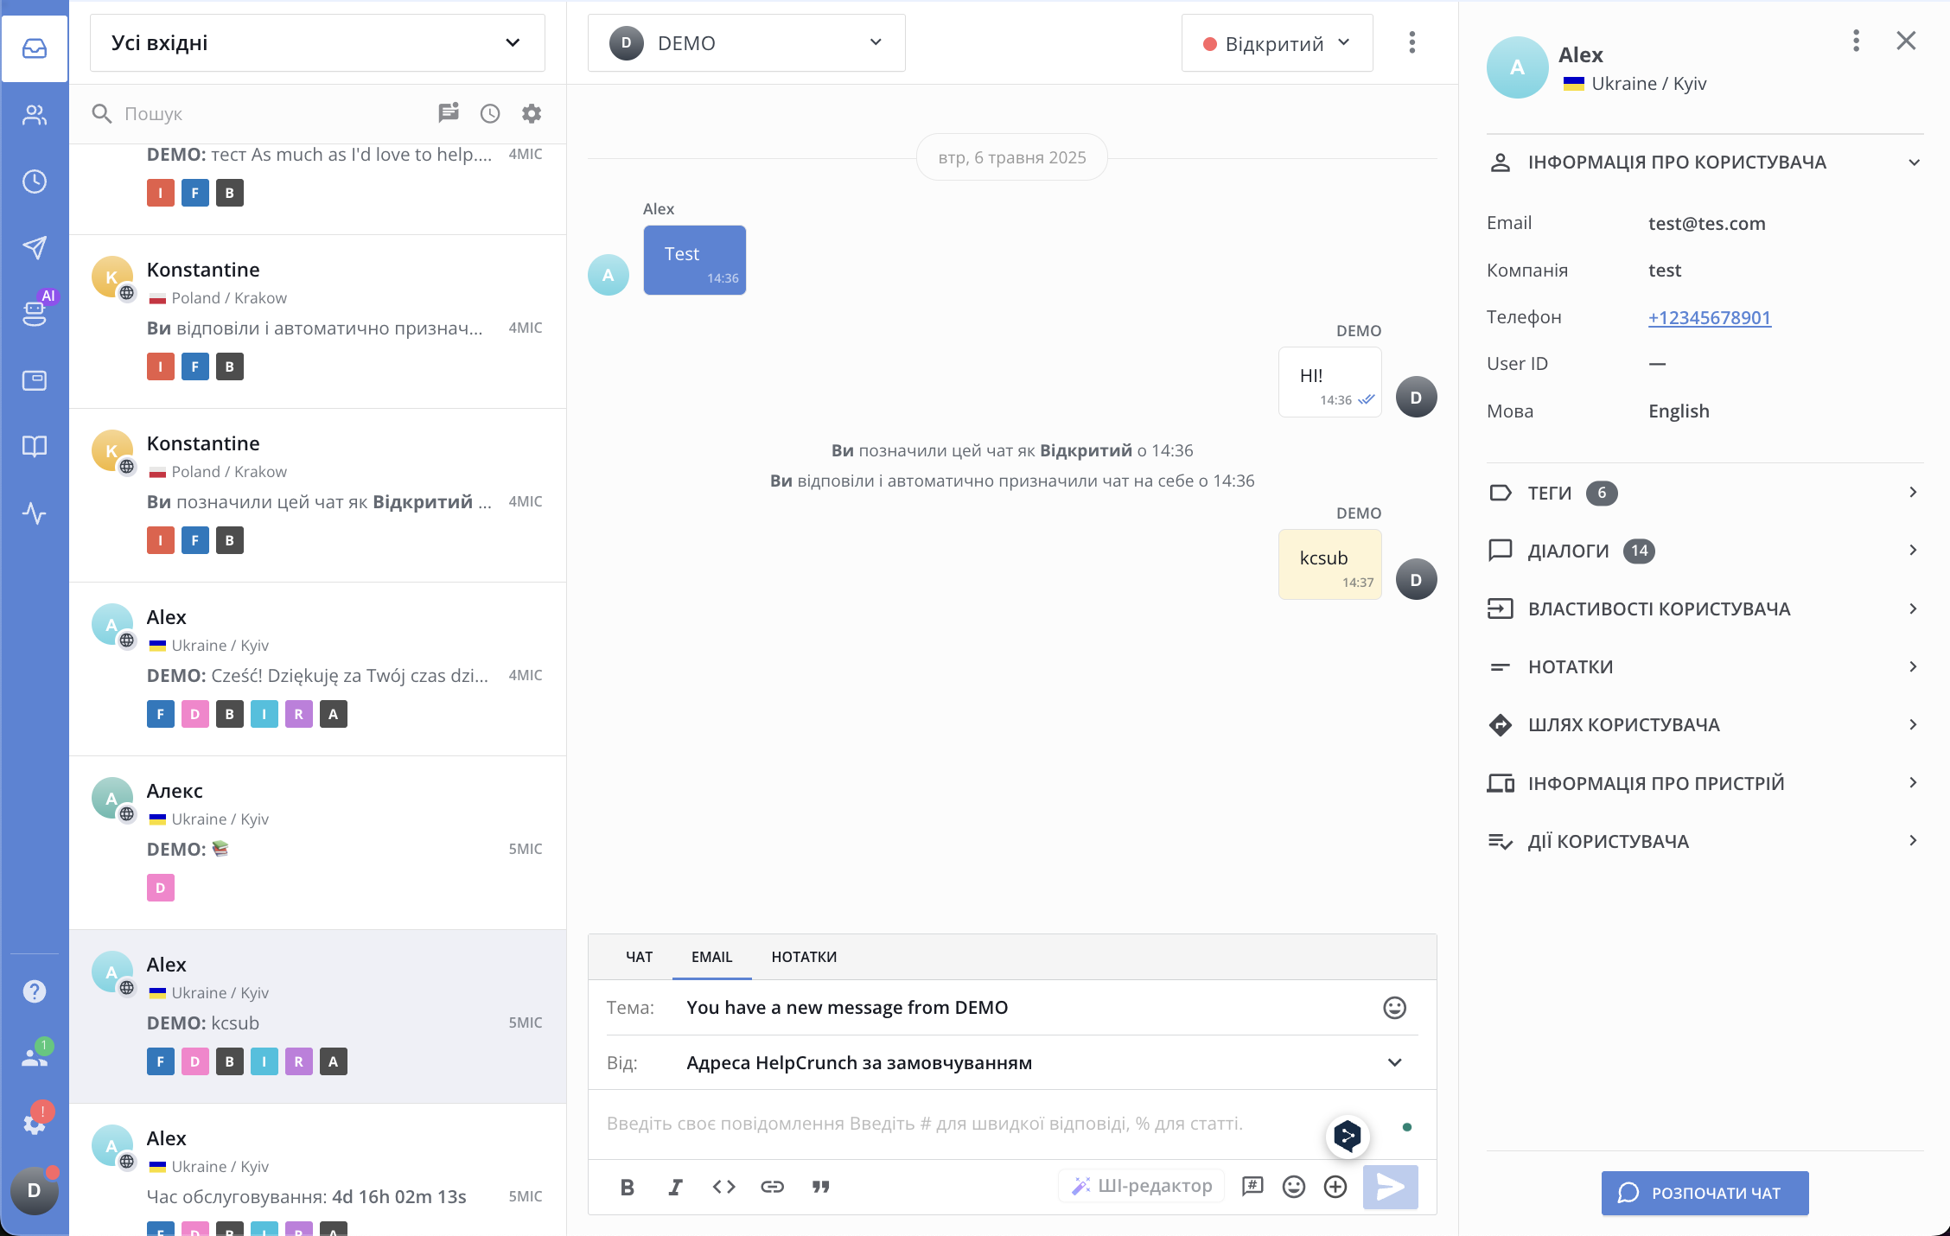Open the AI bot section in the sidebar
The image size is (1950, 1236).
tap(35, 312)
